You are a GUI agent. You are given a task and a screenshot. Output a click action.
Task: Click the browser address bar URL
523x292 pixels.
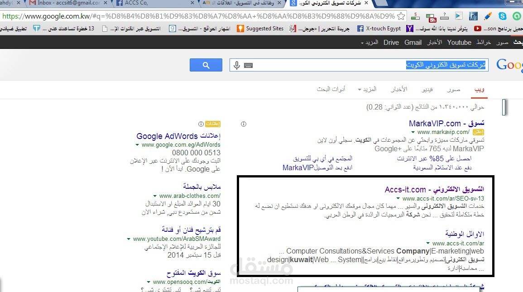coord(198,16)
